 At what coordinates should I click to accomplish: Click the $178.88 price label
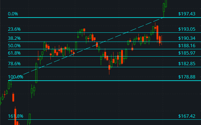click(187, 77)
